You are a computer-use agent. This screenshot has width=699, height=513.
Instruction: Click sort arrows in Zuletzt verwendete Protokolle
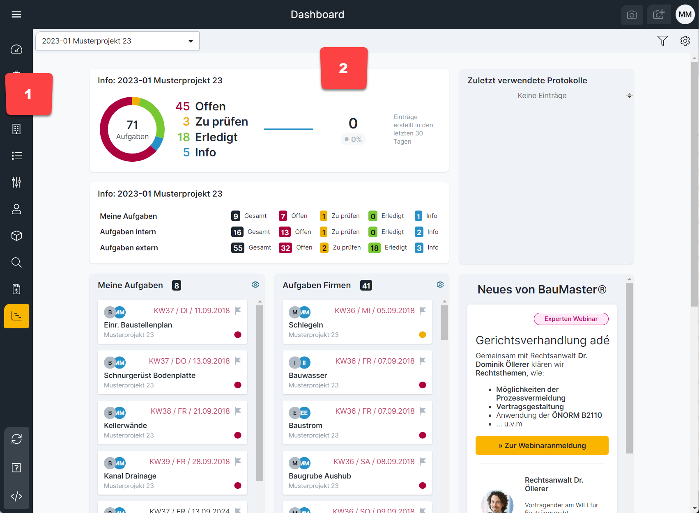[629, 96]
